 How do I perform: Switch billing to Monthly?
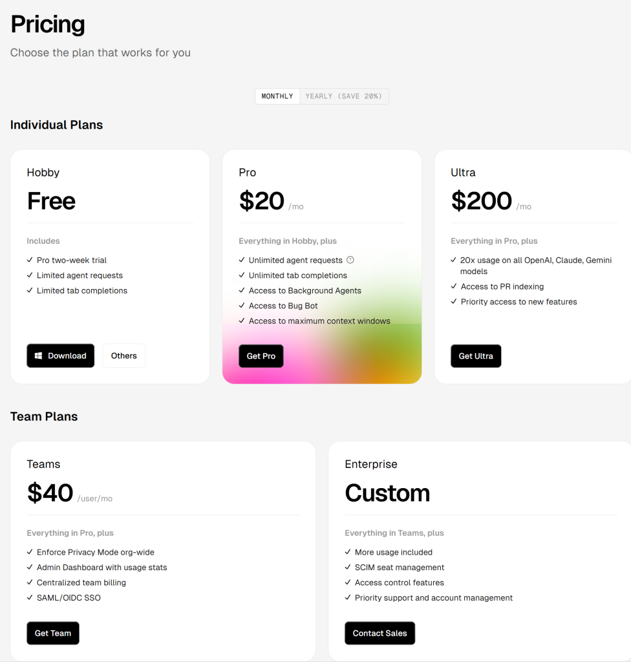[277, 96]
